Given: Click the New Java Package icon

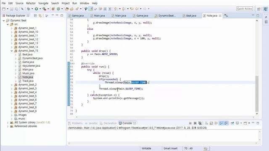Looking at the screenshot, I should [x=53, y=9].
